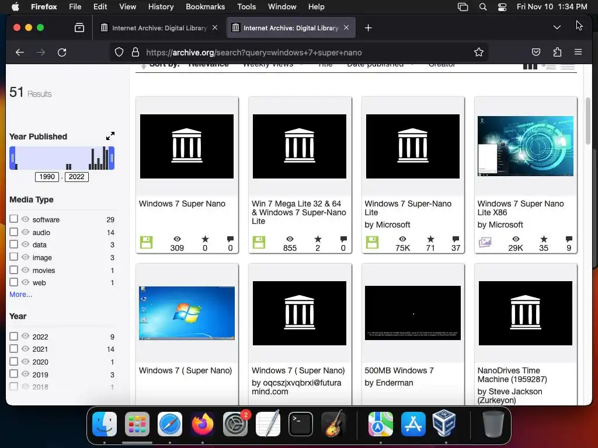
Task: Click the page vertical scrollbar
Action: coord(588,122)
